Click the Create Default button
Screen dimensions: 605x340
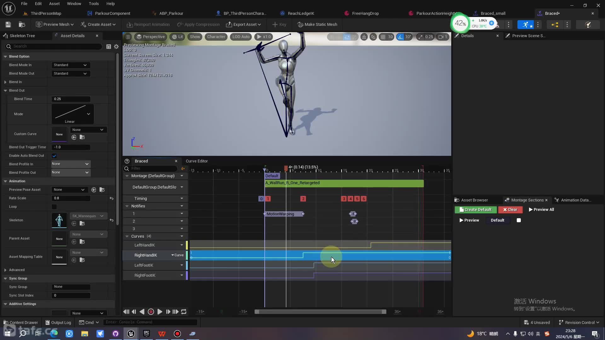click(475, 210)
